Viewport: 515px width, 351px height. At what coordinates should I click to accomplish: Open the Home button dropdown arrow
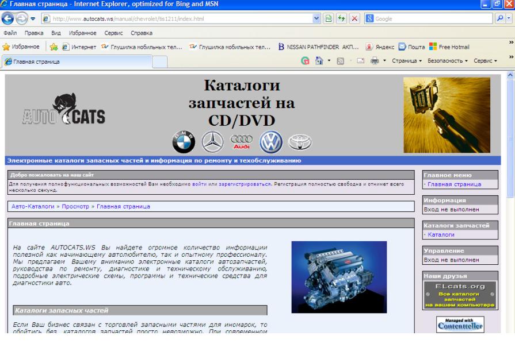(329, 61)
